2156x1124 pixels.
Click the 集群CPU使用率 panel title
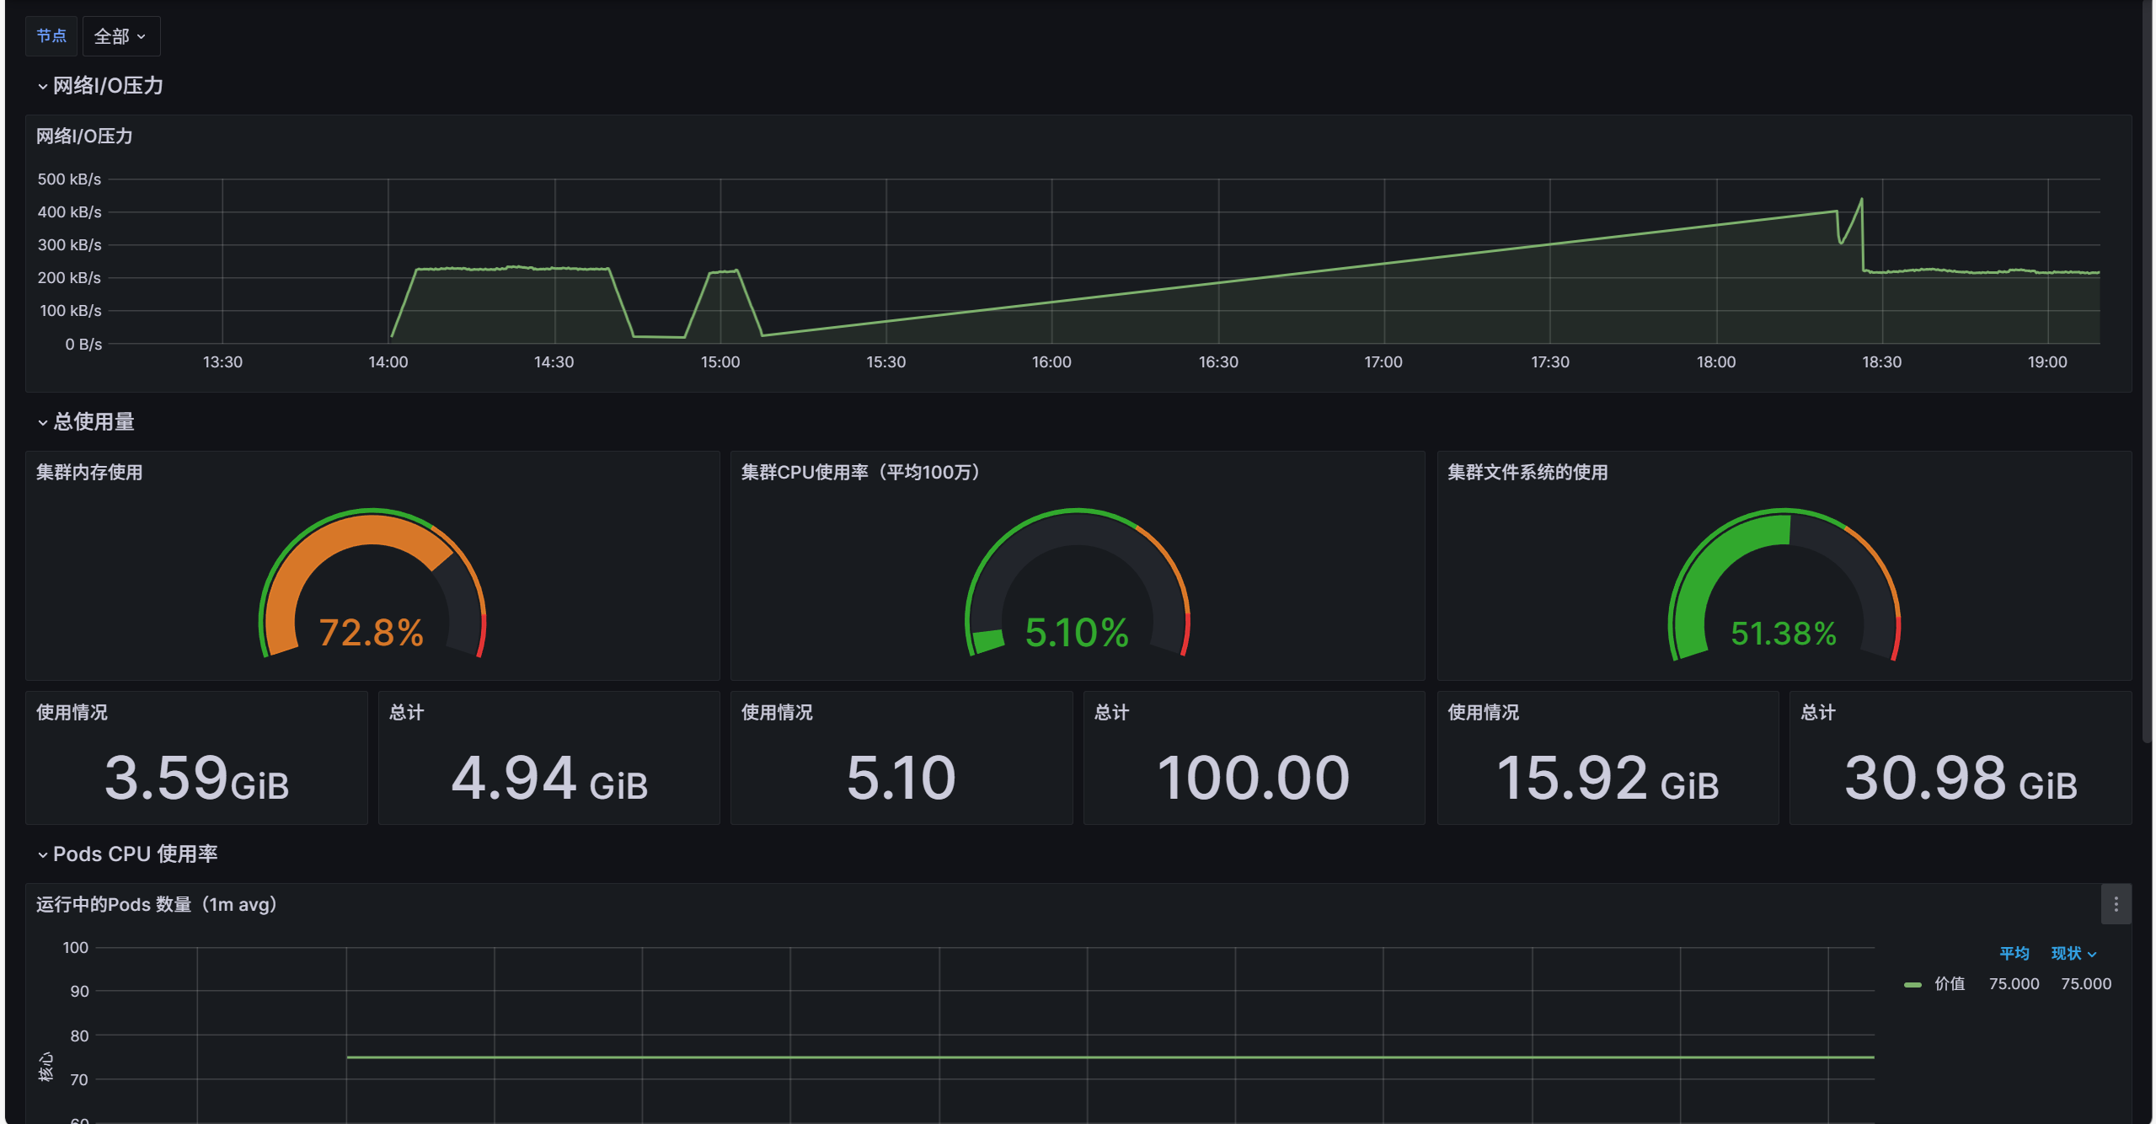pos(860,472)
